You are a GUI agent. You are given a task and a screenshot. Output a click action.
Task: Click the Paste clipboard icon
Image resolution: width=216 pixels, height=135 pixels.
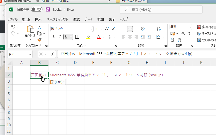click(30, 29)
